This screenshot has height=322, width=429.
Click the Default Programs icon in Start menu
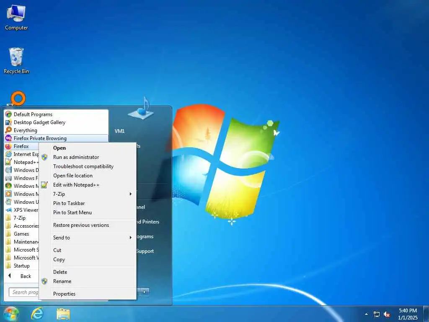pyautogui.click(x=8, y=114)
